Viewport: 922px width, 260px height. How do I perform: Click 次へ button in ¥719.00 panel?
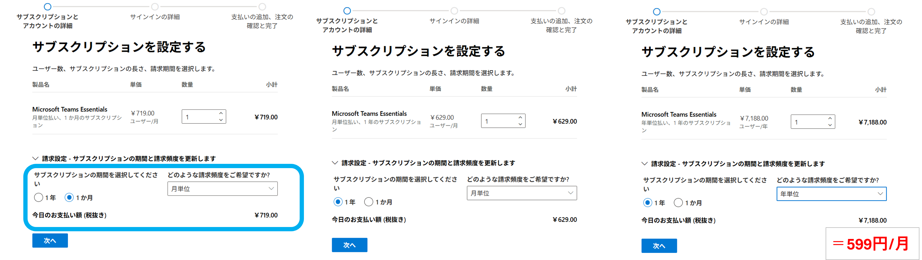tap(50, 241)
